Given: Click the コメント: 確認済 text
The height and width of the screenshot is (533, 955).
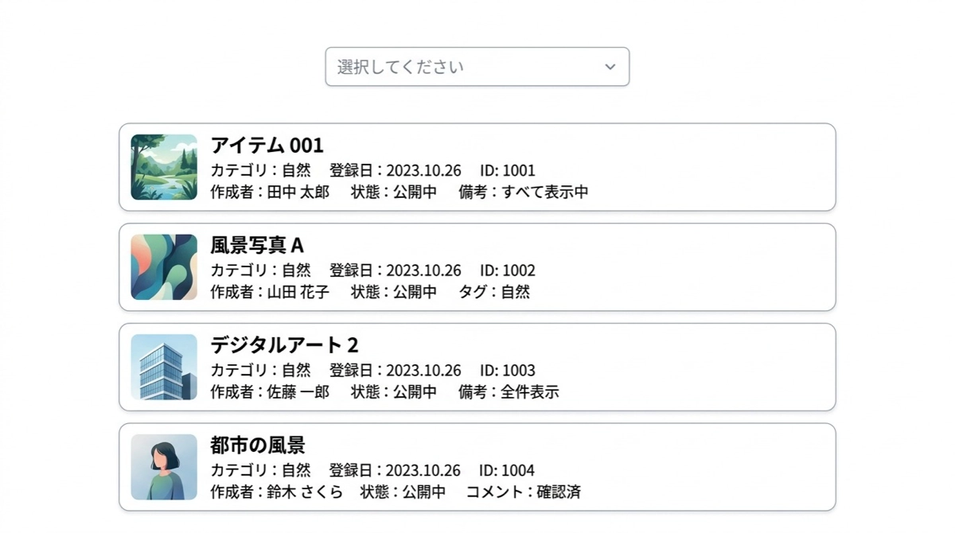Looking at the screenshot, I should 524,492.
